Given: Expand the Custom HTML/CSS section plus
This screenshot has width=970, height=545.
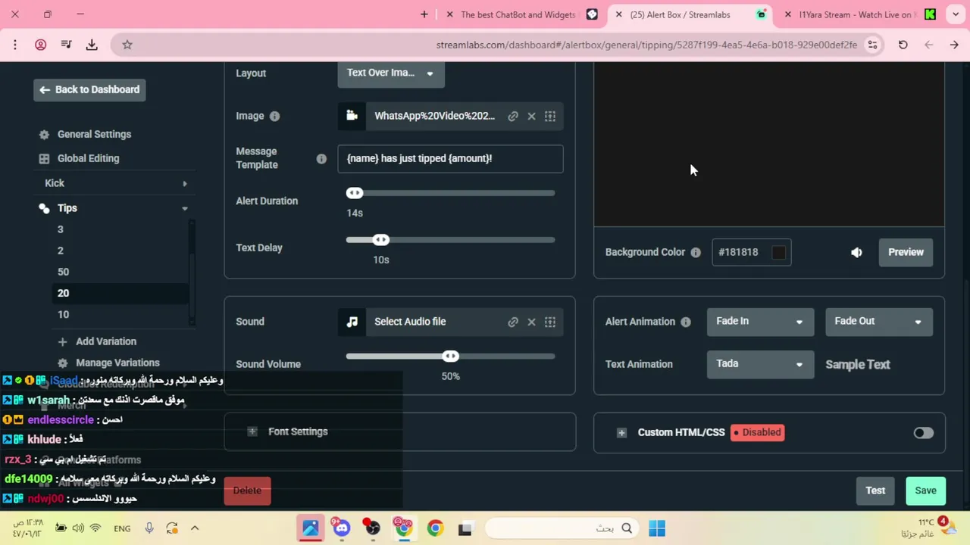Looking at the screenshot, I should (x=621, y=433).
